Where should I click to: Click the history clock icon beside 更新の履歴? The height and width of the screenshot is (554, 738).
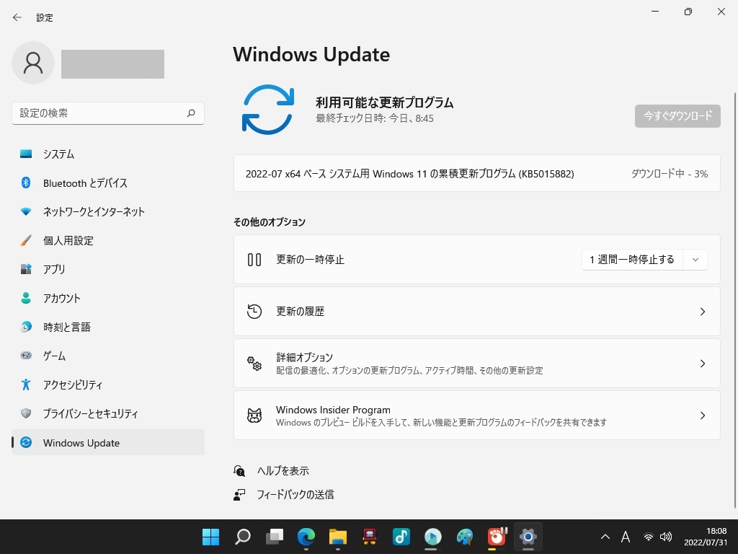click(254, 312)
